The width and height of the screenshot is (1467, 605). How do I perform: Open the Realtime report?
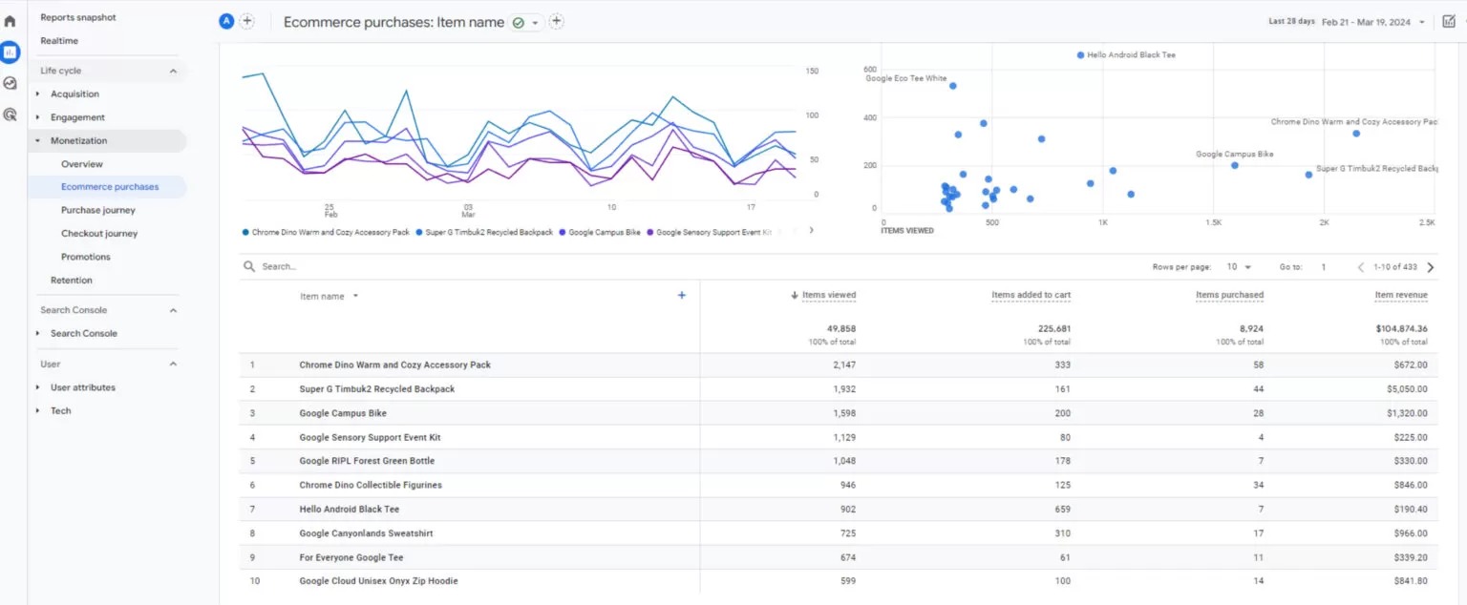tap(59, 41)
